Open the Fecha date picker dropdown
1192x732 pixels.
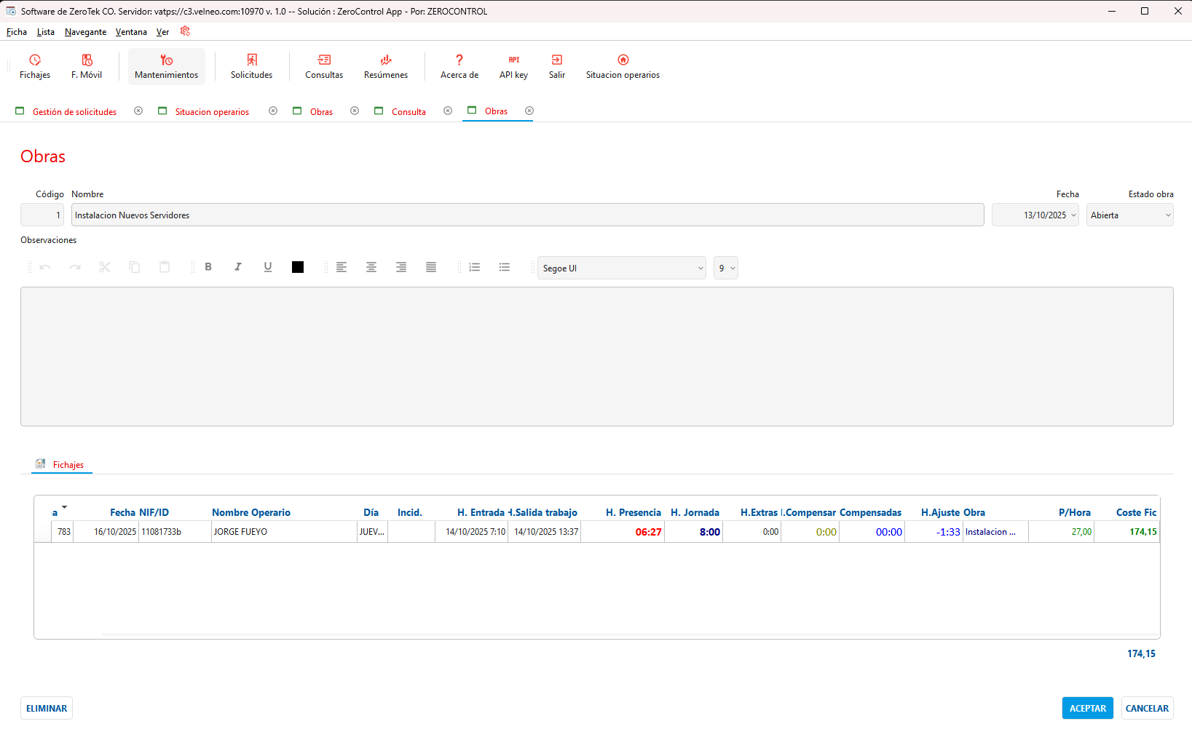1073,215
